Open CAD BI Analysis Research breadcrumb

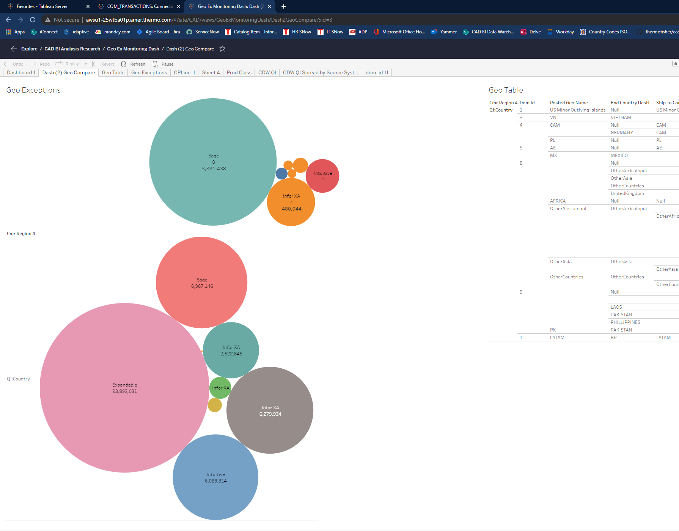[72, 49]
